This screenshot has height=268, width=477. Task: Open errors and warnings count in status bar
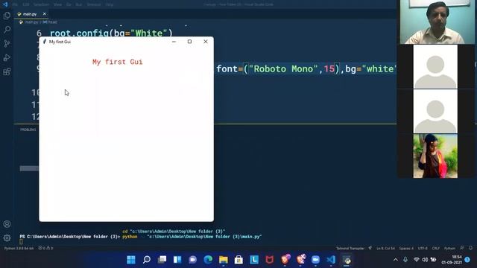click(45, 248)
